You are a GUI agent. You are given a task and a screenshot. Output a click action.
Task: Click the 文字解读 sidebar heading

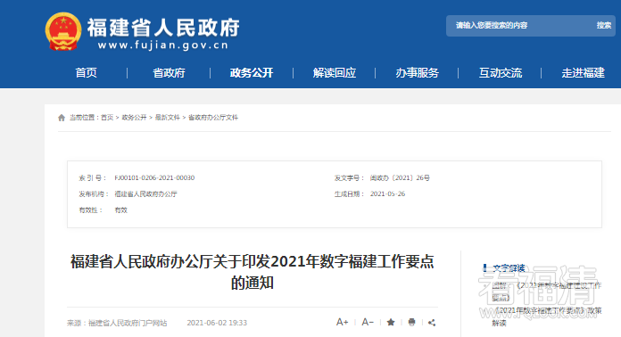[509, 268]
